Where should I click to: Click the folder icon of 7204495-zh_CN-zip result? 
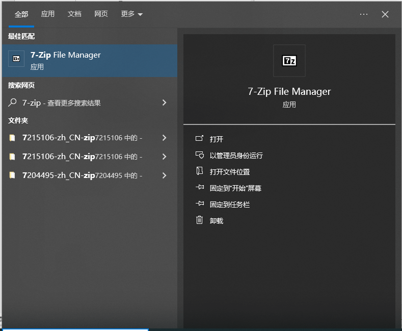pos(12,175)
